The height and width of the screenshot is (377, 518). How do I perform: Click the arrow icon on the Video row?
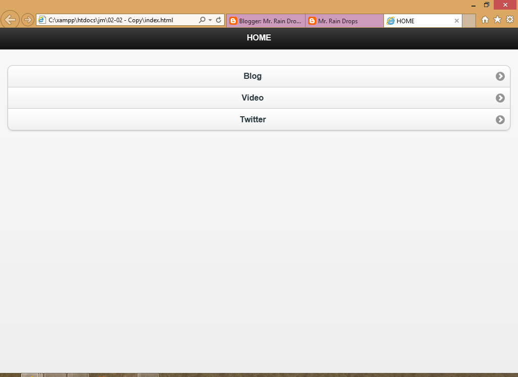point(500,98)
